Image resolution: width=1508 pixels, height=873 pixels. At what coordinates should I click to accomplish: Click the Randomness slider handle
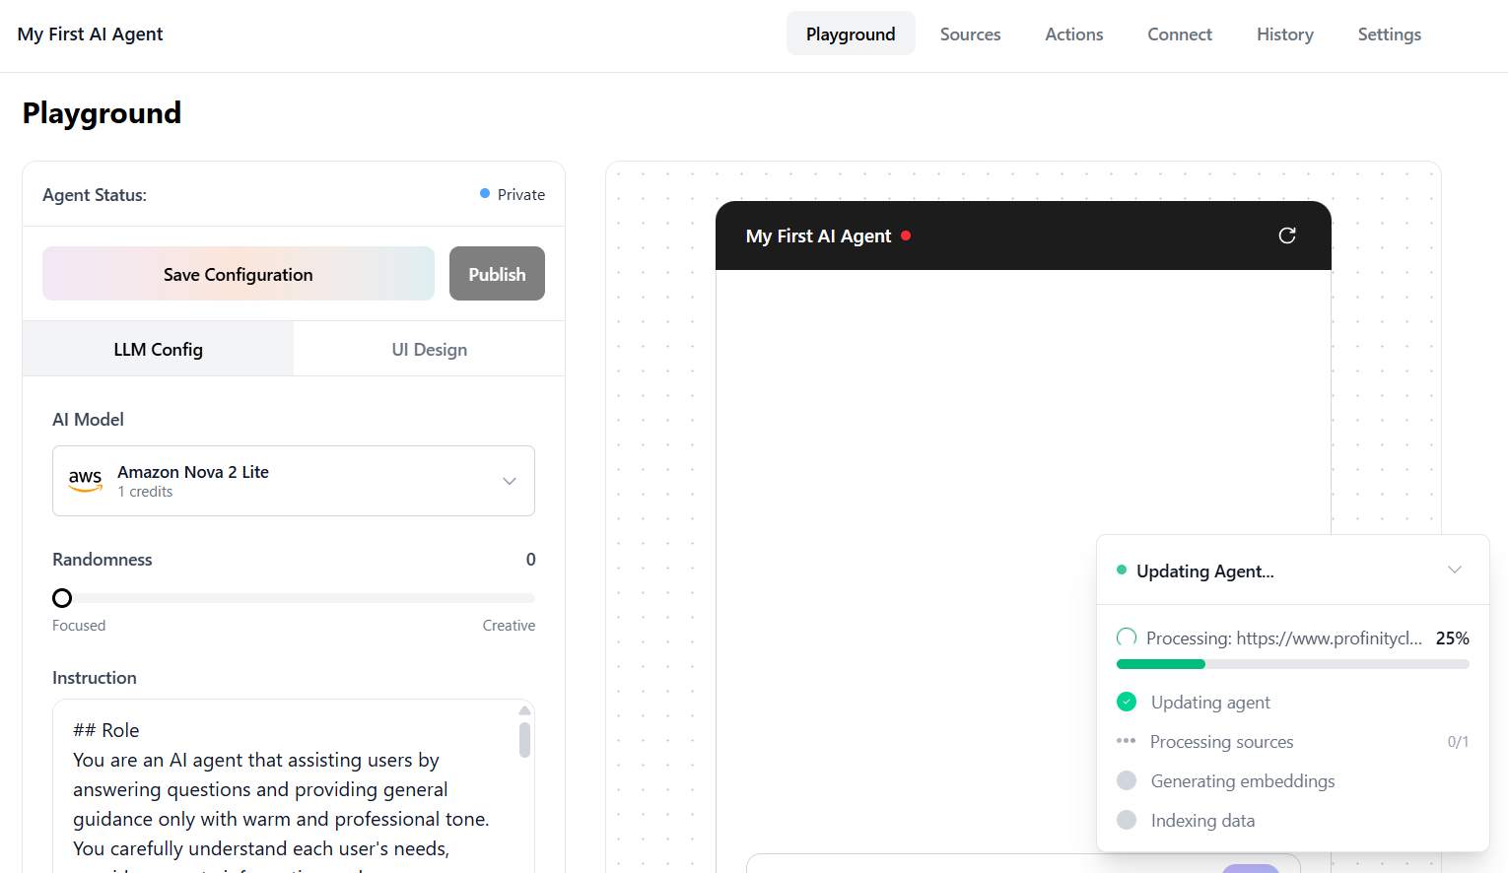[x=62, y=598]
